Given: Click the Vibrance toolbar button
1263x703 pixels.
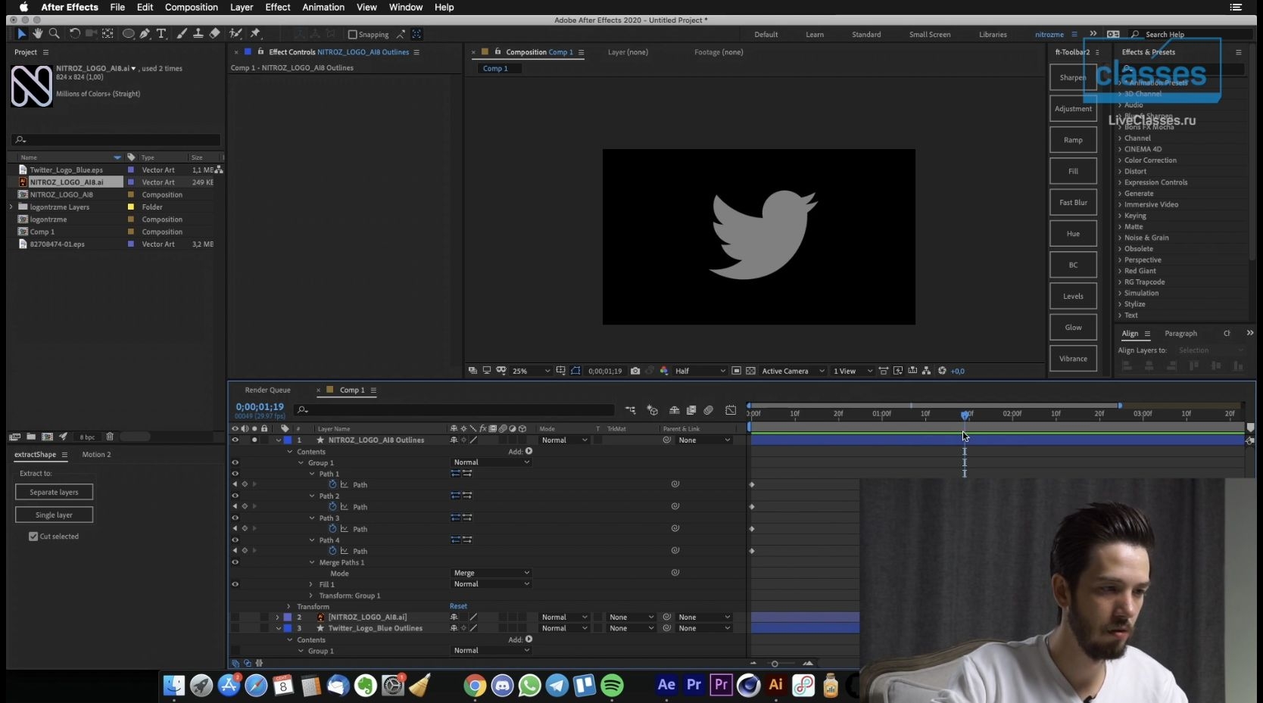Looking at the screenshot, I should pyautogui.click(x=1073, y=359).
